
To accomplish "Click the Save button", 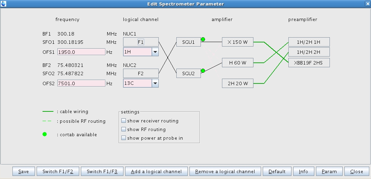I will (24, 171).
